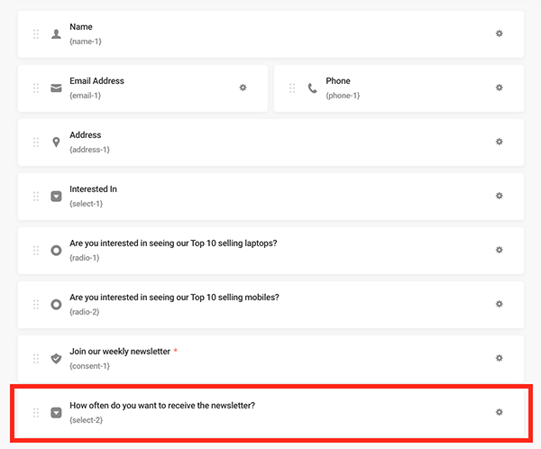This screenshot has height=449, width=541.
Task: Open settings gear for Phone field
Action: click(500, 87)
